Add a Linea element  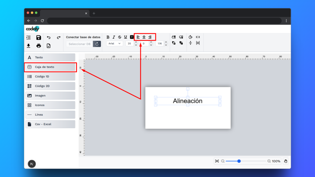(50, 115)
